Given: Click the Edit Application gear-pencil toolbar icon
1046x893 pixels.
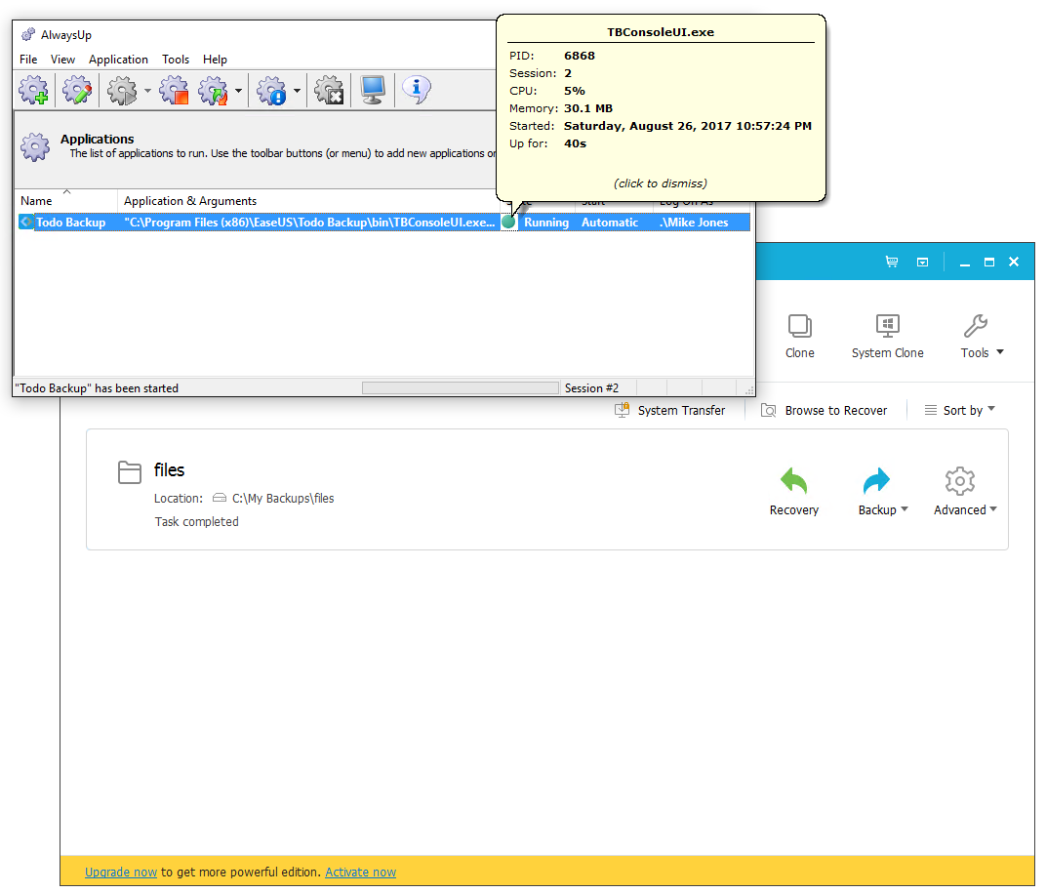Looking at the screenshot, I should point(77,90).
